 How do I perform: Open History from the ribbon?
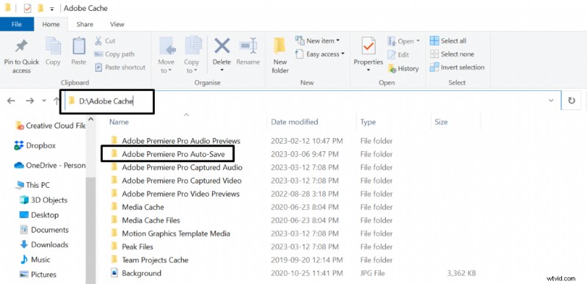(x=403, y=68)
